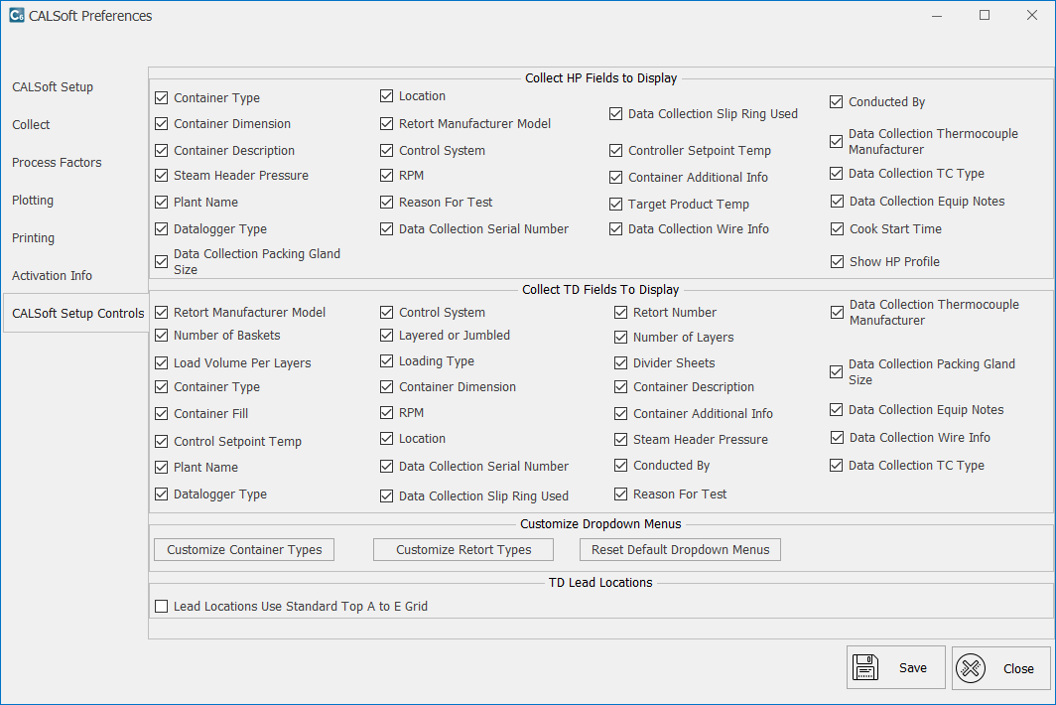Open the Activation Info tab

tap(52, 276)
